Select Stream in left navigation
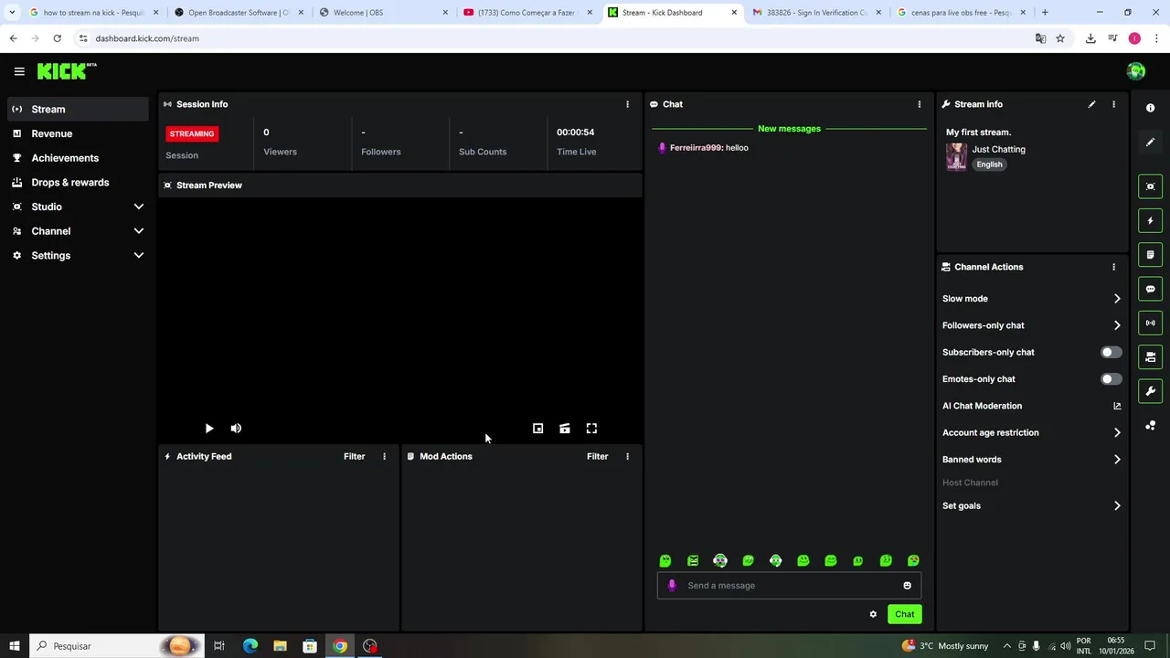 point(78,109)
